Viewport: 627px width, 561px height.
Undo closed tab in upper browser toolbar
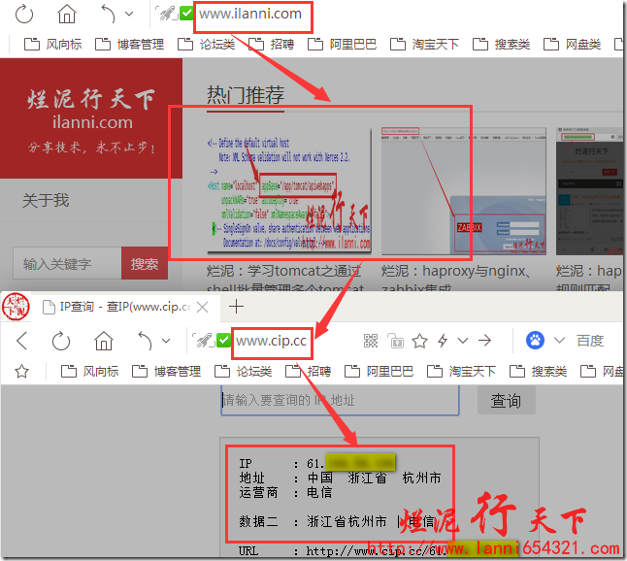pyautogui.click(x=108, y=14)
